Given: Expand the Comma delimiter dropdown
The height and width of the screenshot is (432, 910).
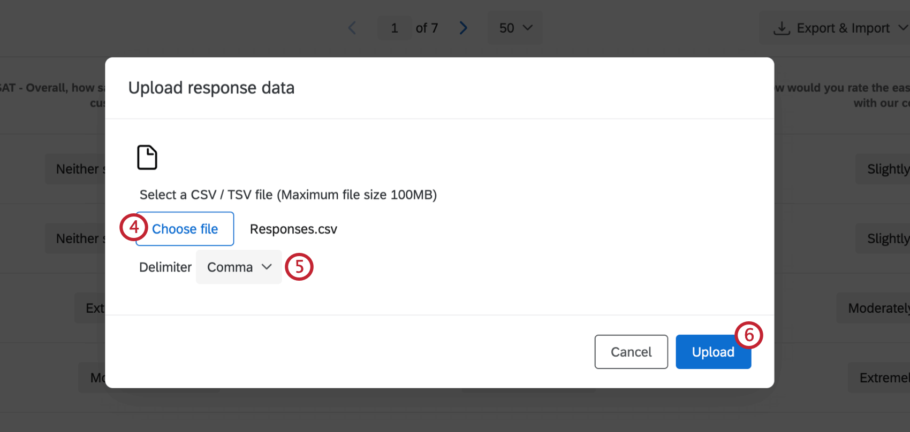Looking at the screenshot, I should point(239,267).
